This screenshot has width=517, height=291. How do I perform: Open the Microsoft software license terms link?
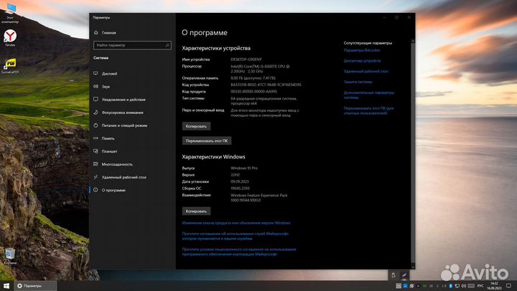pyautogui.click(x=239, y=252)
